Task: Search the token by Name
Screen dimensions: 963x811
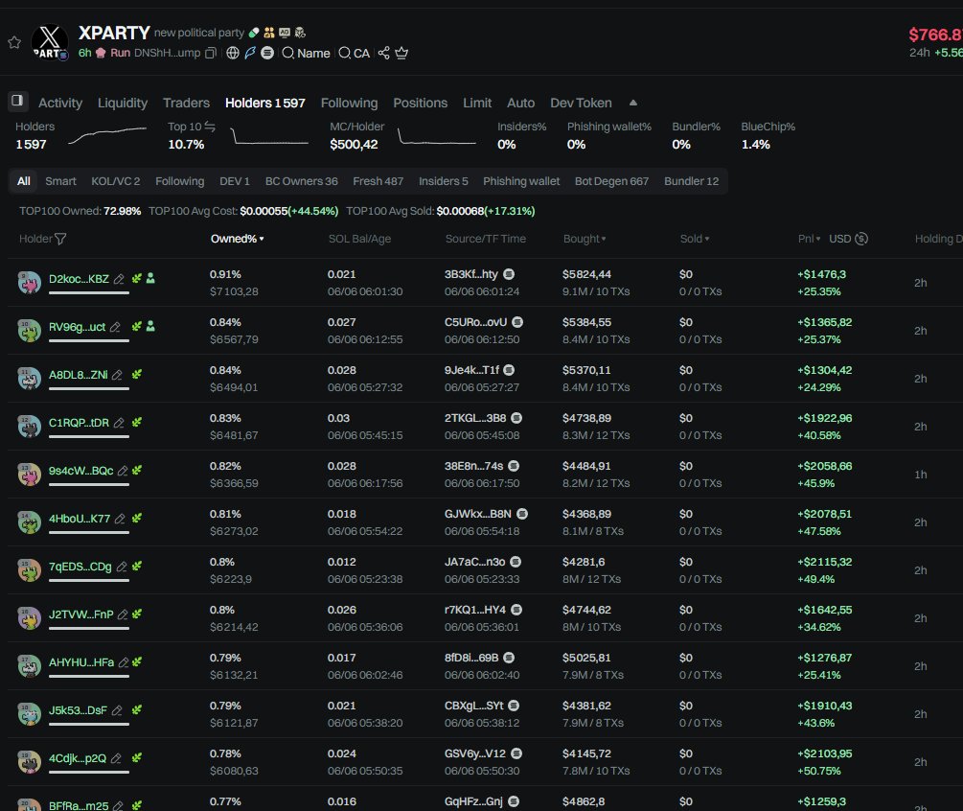Action: click(306, 54)
